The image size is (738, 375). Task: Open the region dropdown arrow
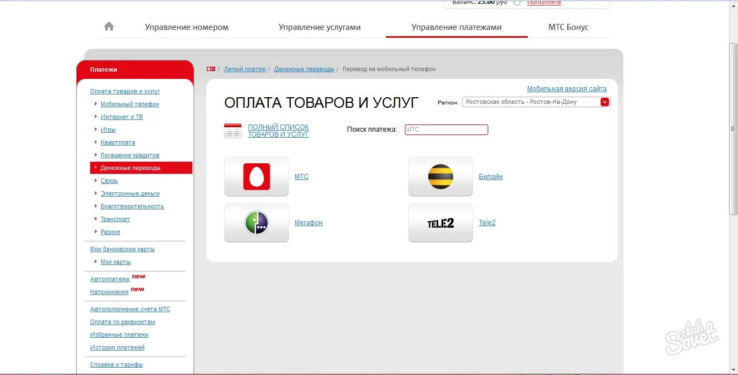pyautogui.click(x=605, y=102)
